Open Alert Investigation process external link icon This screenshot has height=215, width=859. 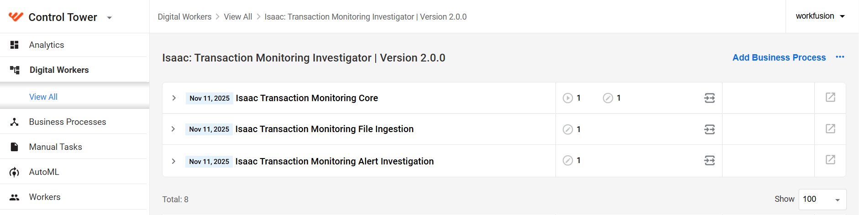point(830,159)
